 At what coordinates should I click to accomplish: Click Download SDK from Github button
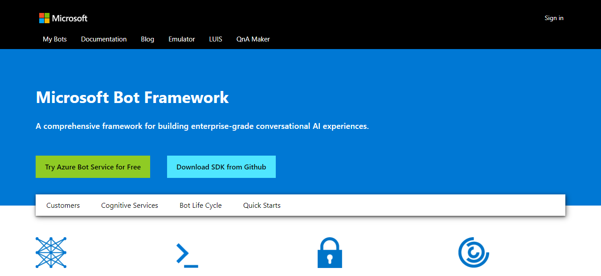[x=221, y=167]
